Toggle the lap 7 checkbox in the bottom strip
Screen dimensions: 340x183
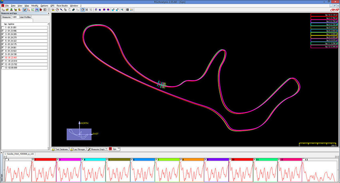[x=156, y=159]
